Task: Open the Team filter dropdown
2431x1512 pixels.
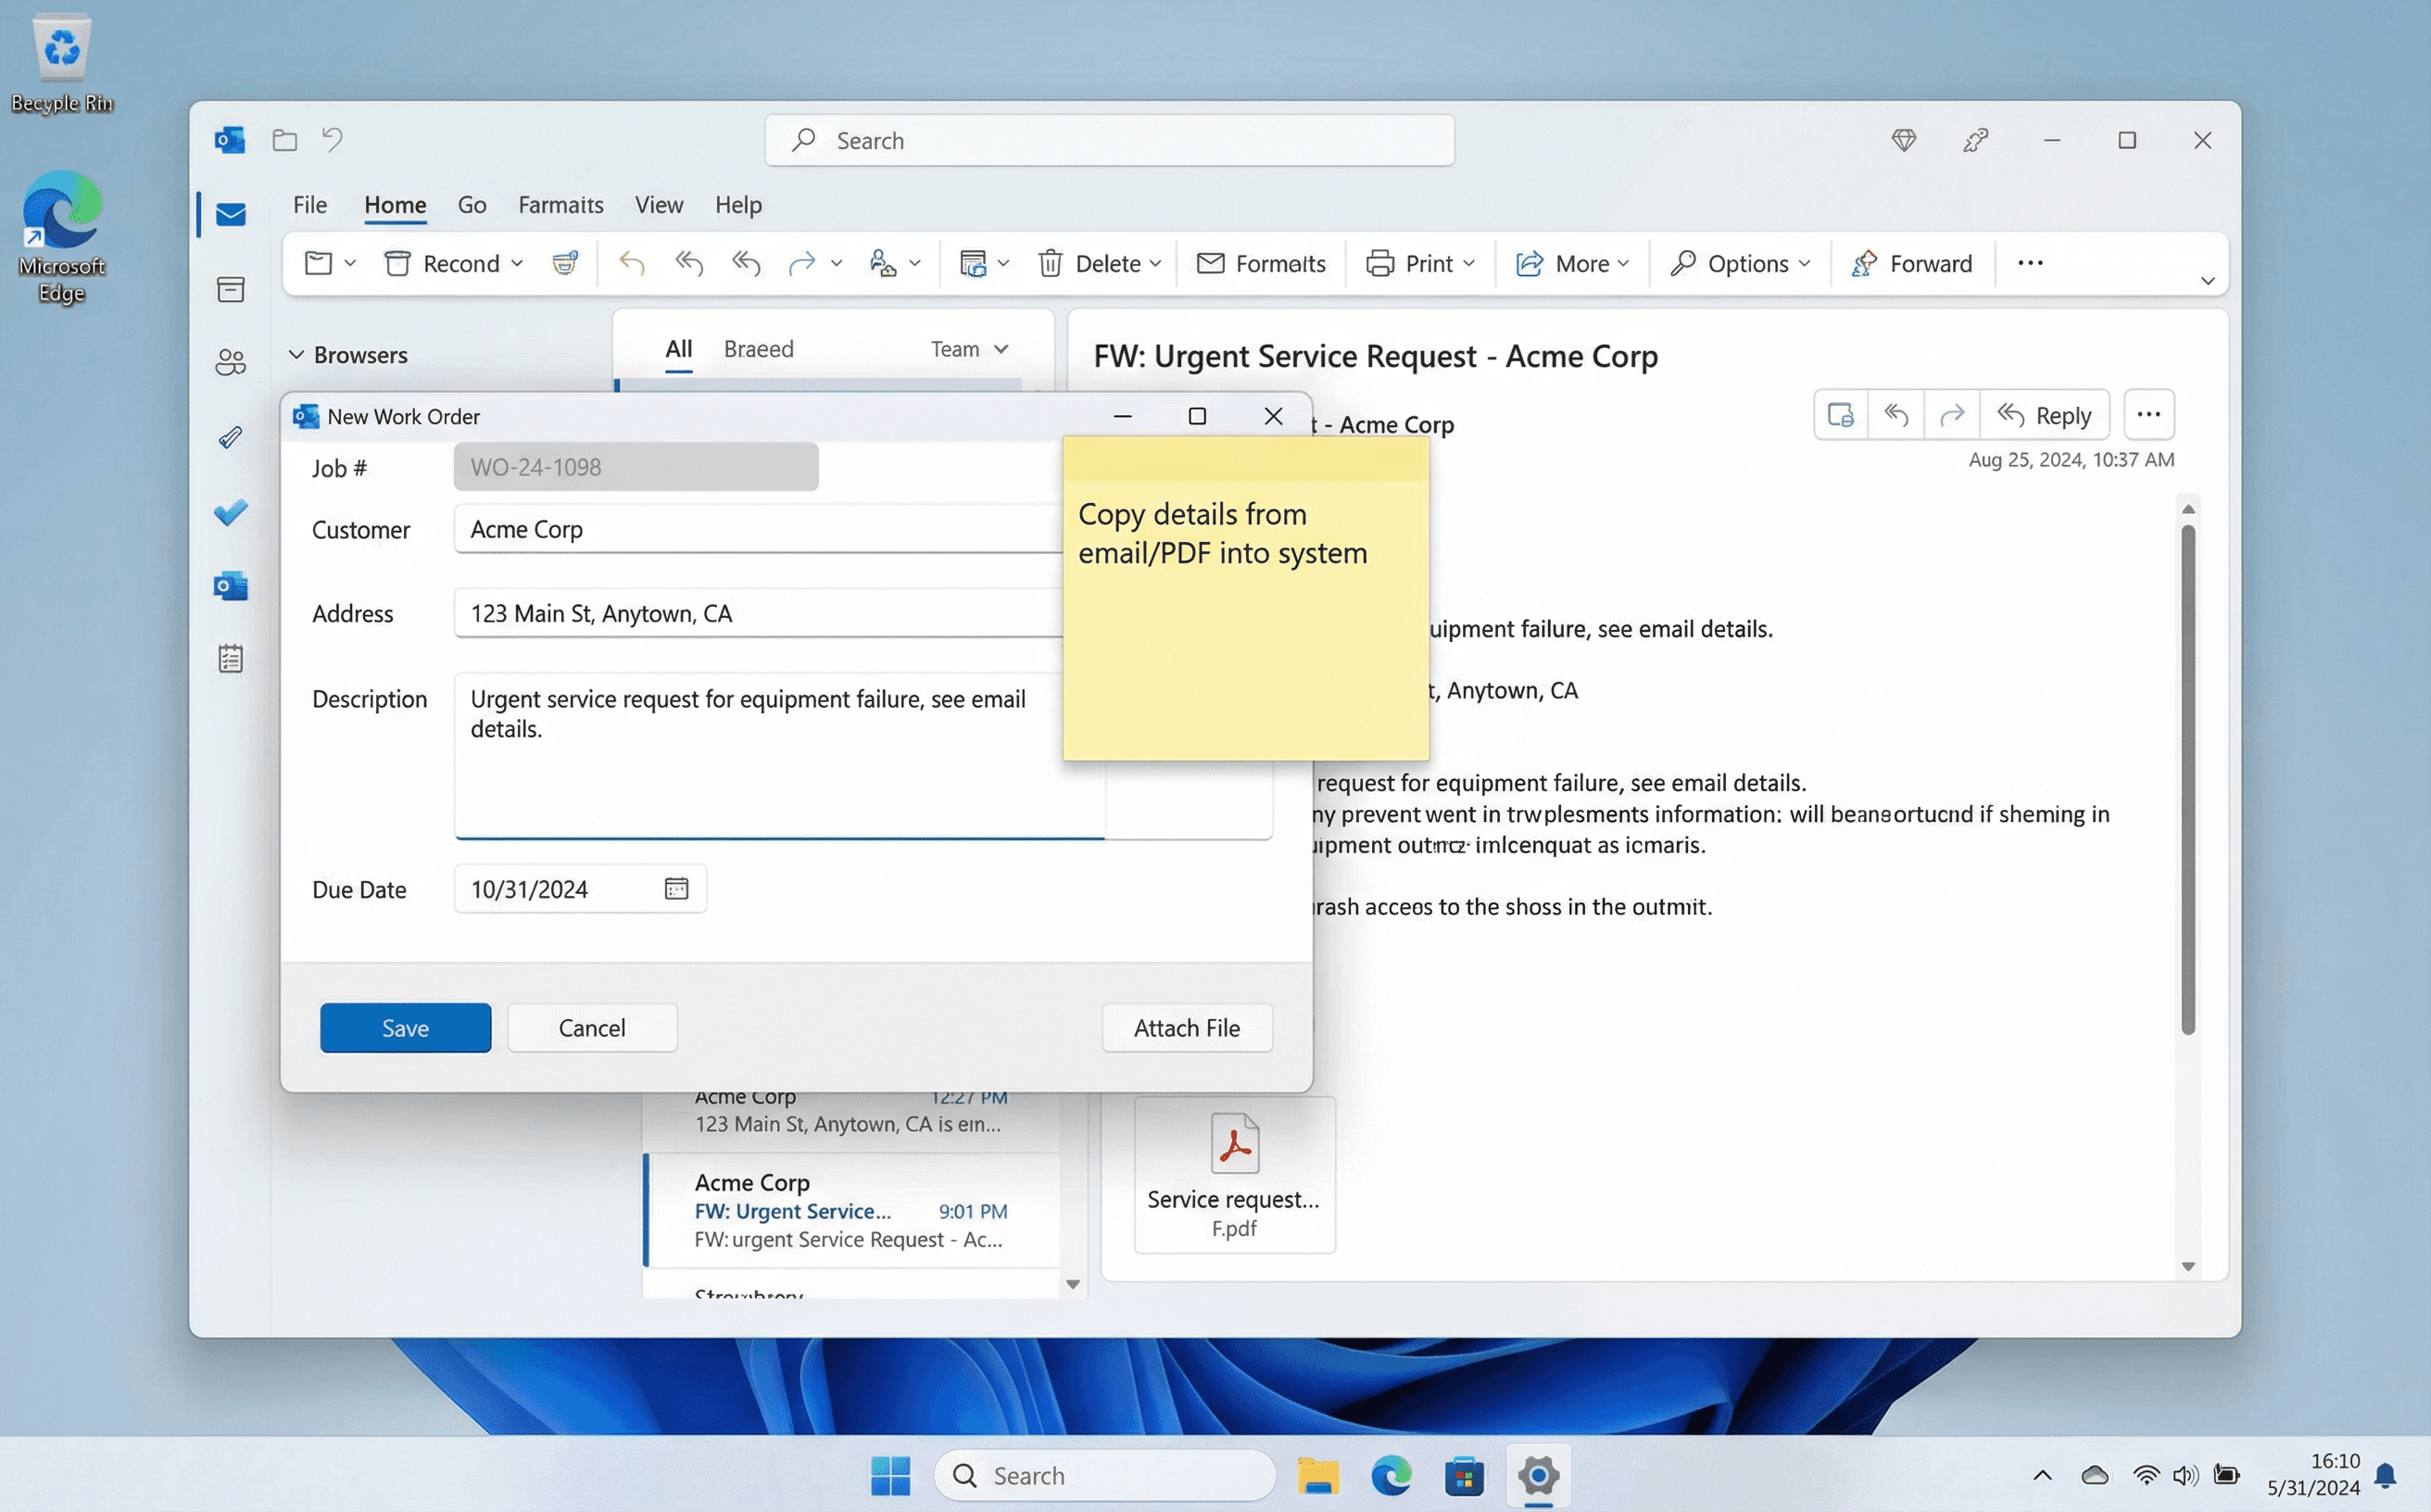Action: tap(968, 348)
